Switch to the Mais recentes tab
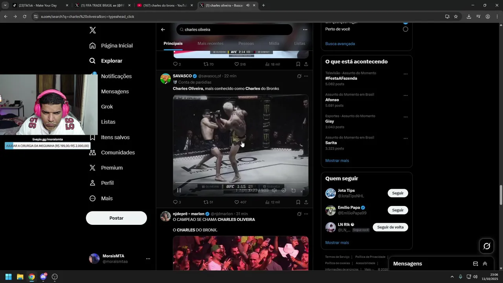 211,44
